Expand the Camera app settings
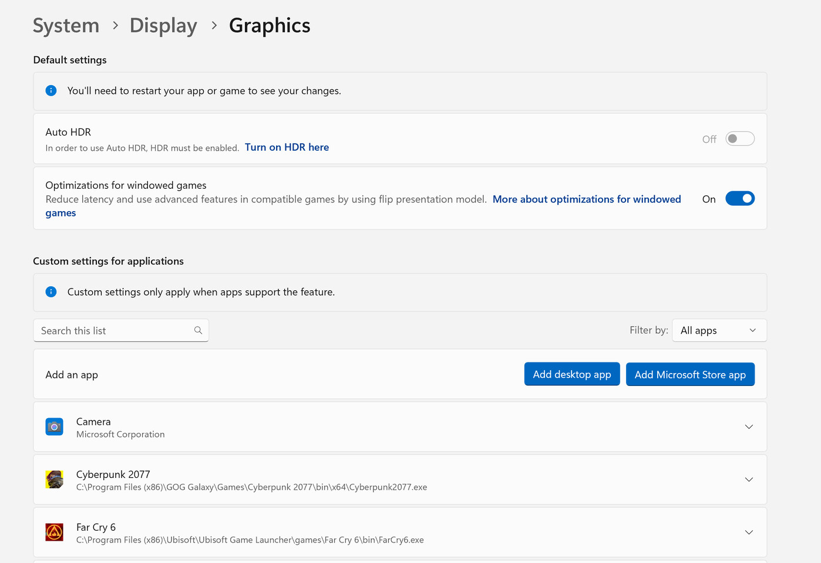The height and width of the screenshot is (563, 821). point(749,427)
